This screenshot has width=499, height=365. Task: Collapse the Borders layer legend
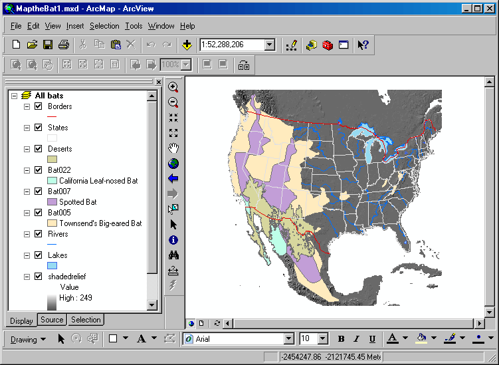point(27,106)
